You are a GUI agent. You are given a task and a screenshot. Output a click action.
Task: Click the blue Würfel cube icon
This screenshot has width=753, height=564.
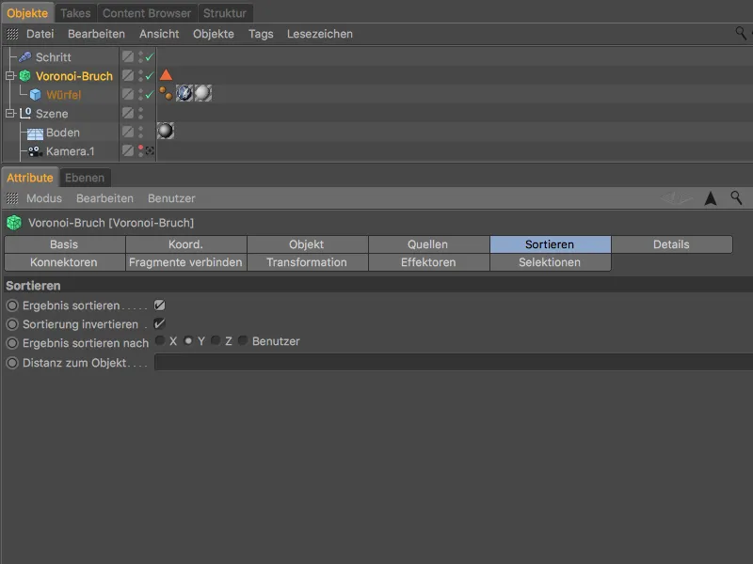pyautogui.click(x=36, y=95)
